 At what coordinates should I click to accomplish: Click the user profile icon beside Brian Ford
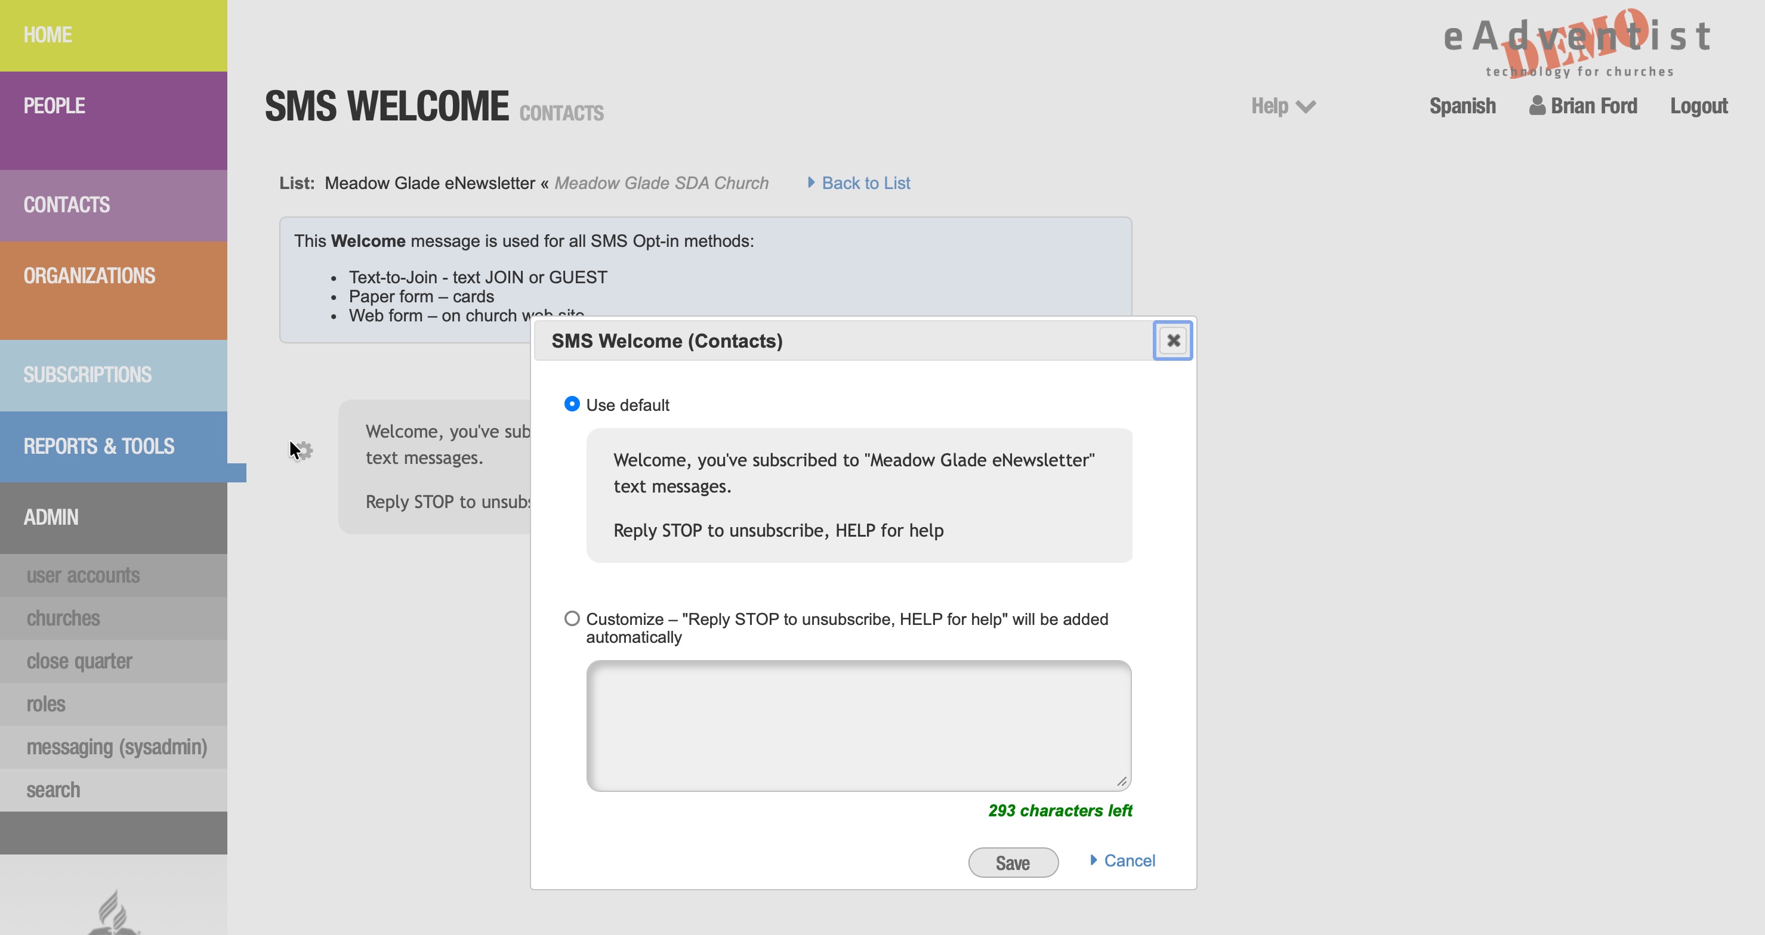pyautogui.click(x=1537, y=106)
